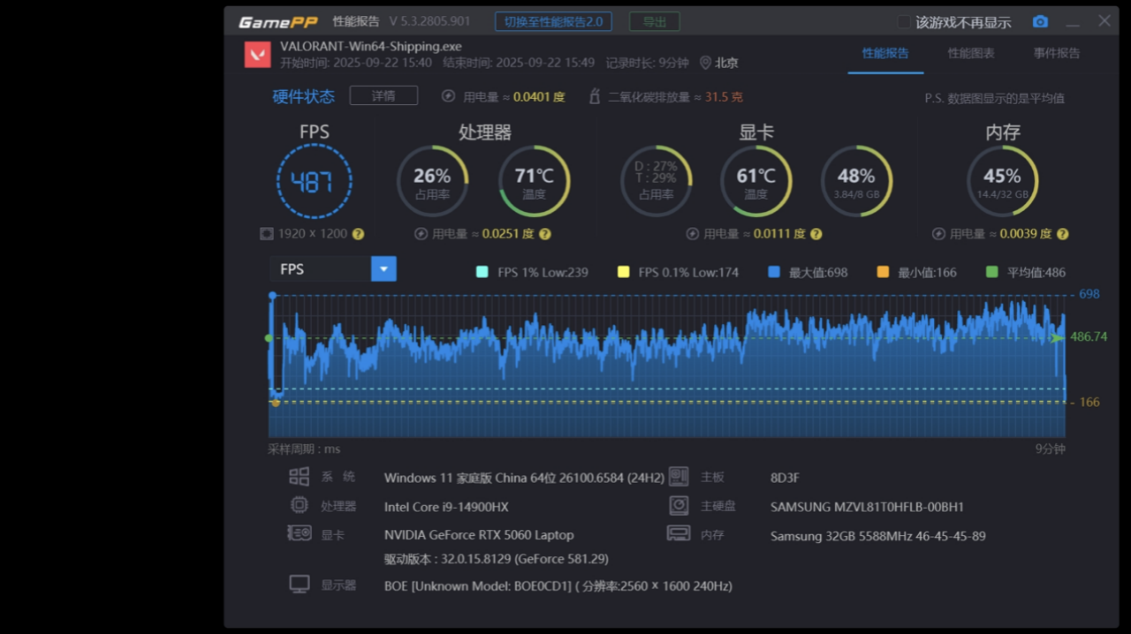Open the FPS chart metric dropdown arrow
Screen dimensions: 1131x634
point(383,269)
